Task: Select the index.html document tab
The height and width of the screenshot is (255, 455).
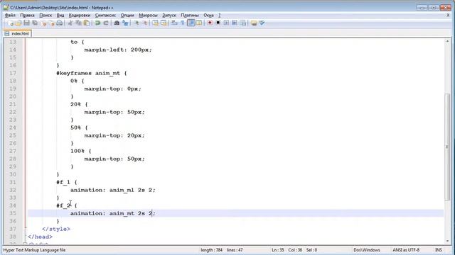Action: [x=18, y=33]
